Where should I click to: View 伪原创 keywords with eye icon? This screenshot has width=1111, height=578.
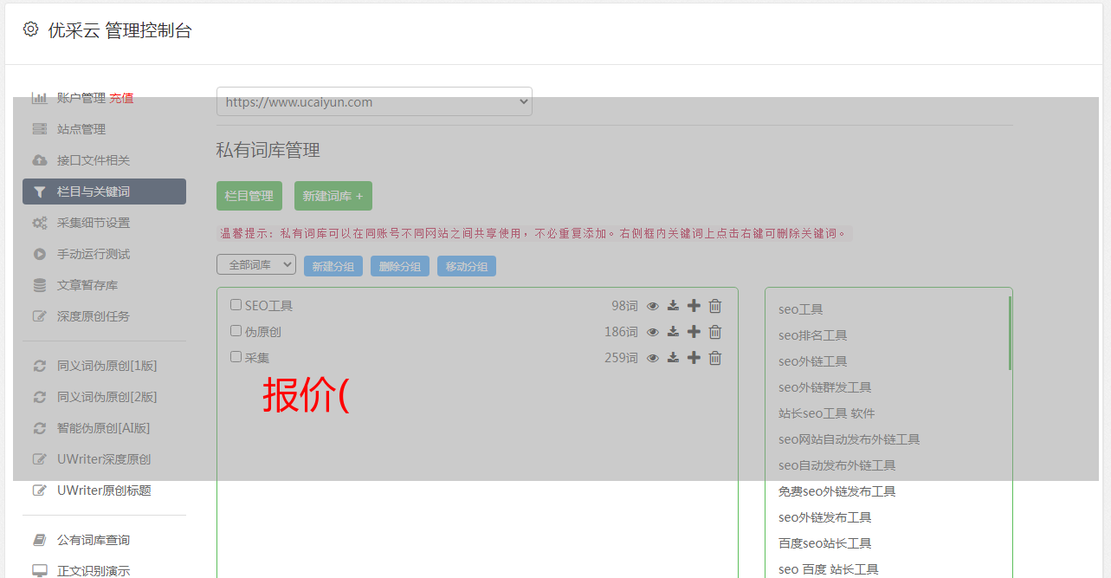(x=653, y=332)
